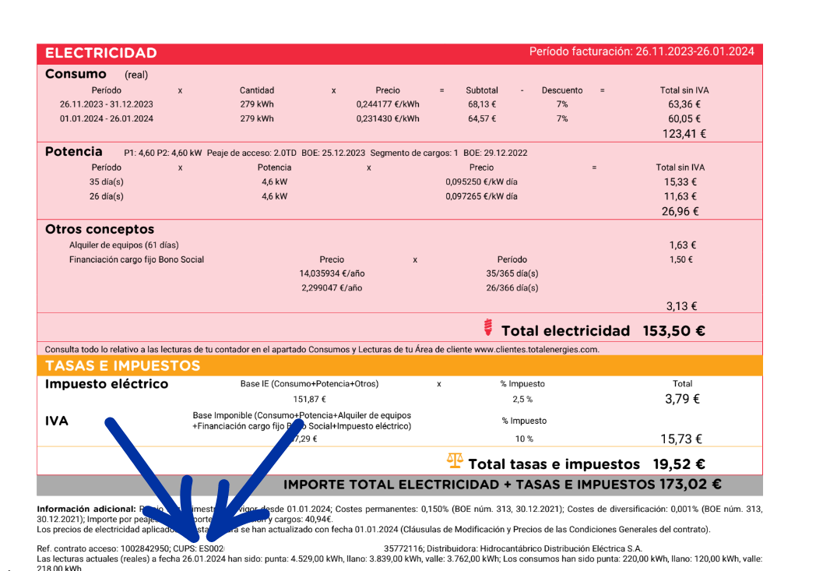The image size is (823, 571).
Task: Click the ELECTRICIDAD section header
Action: (101, 53)
